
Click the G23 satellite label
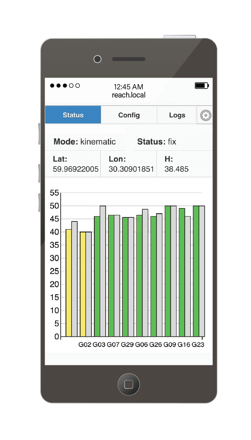[x=198, y=345]
